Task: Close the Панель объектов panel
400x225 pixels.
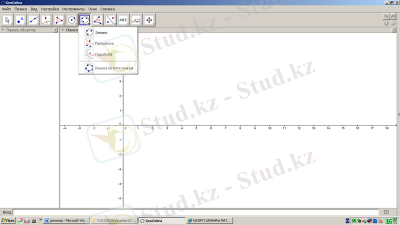Action: tap(55, 30)
